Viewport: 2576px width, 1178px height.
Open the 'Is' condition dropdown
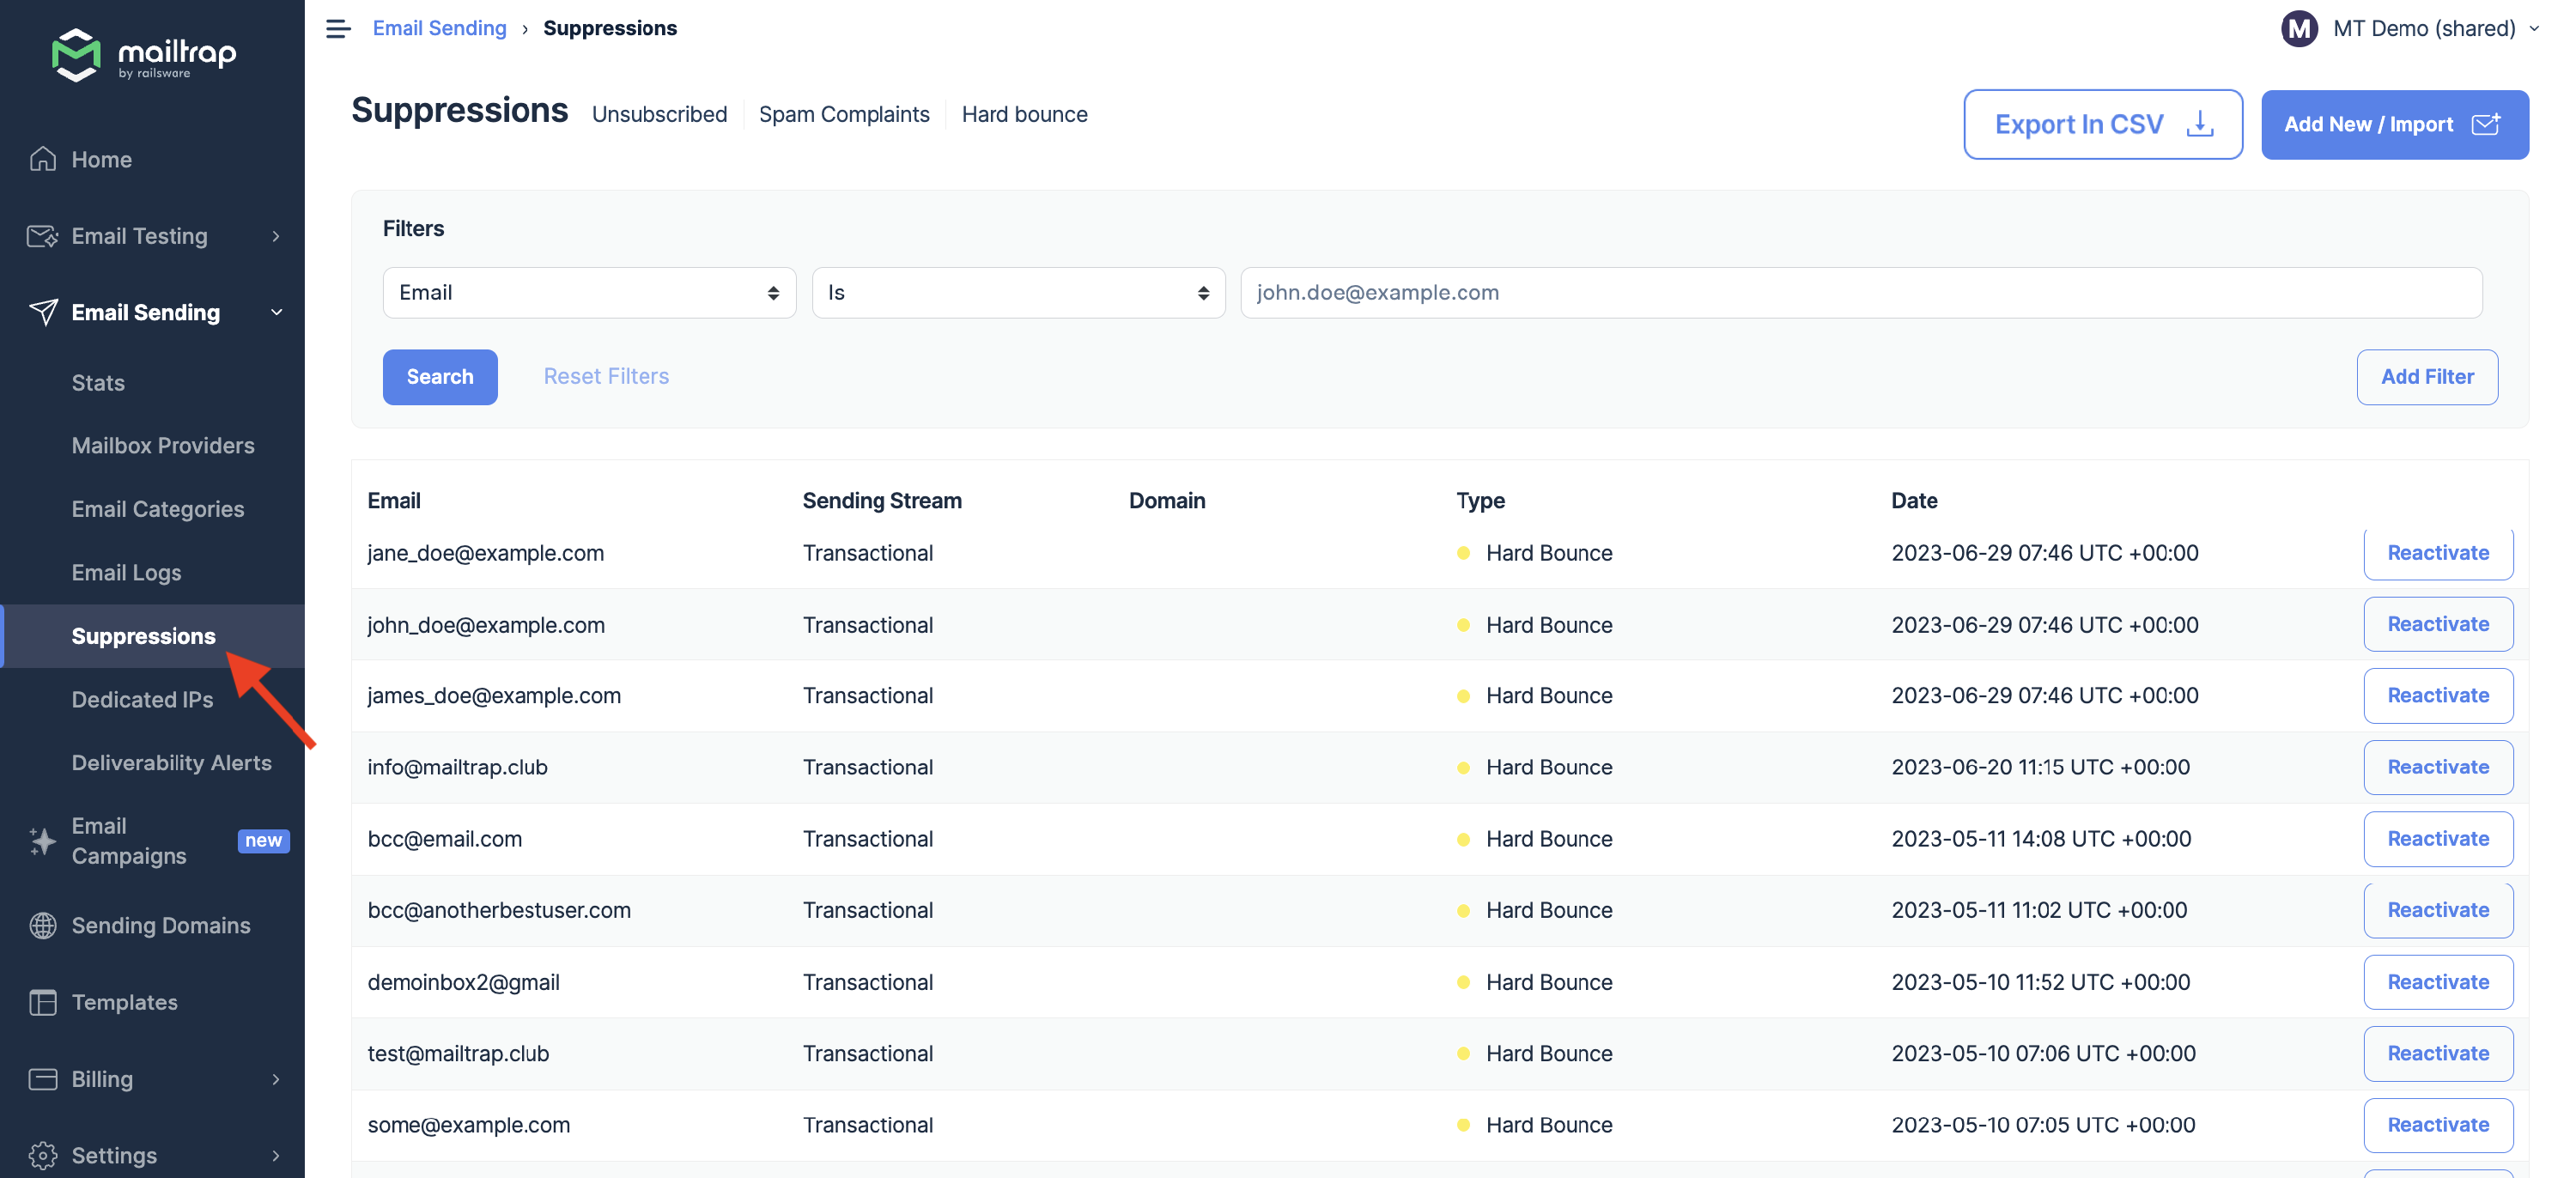click(x=1018, y=293)
